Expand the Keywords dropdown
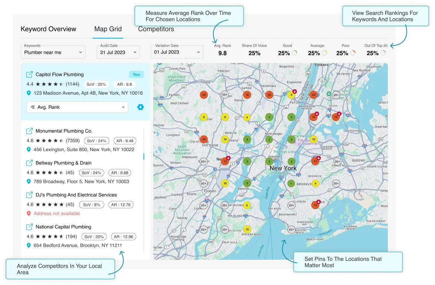Screen dimensions: 435x285 [x=53, y=52]
